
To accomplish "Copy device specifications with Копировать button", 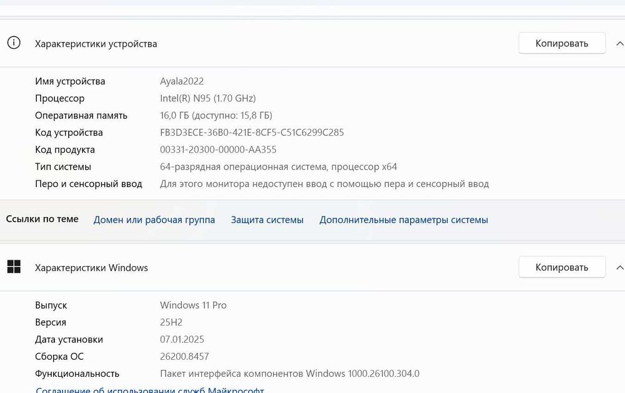I will pyautogui.click(x=562, y=43).
